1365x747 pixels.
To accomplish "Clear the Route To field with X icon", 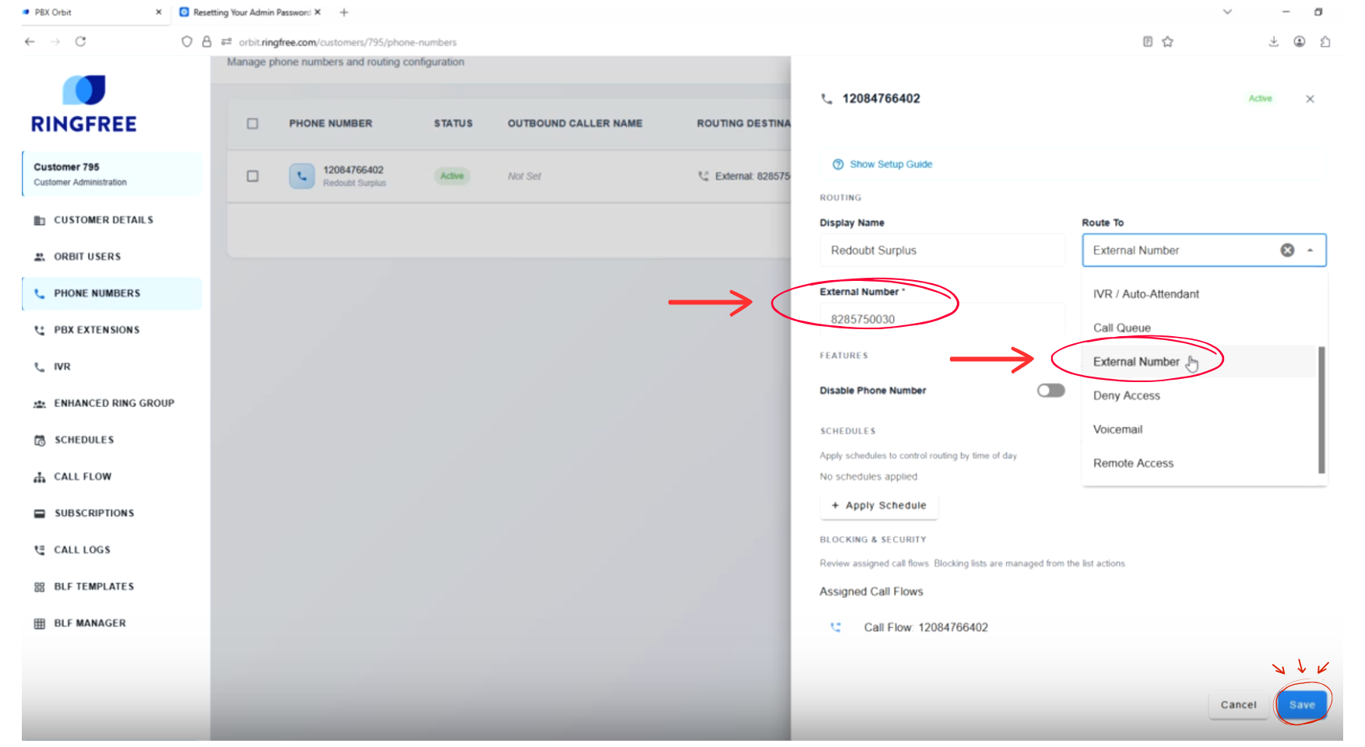I will (1287, 250).
